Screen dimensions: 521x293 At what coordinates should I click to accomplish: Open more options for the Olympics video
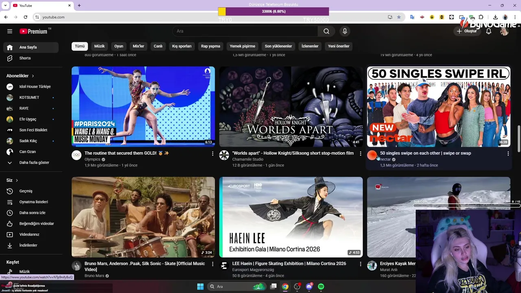pyautogui.click(x=212, y=153)
